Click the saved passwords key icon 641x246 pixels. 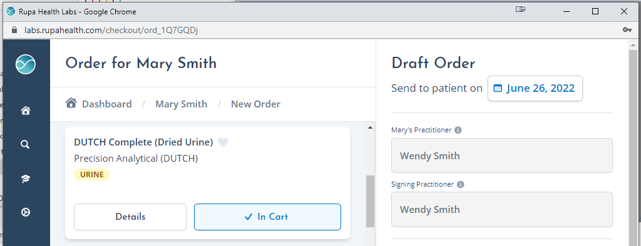[x=627, y=30]
